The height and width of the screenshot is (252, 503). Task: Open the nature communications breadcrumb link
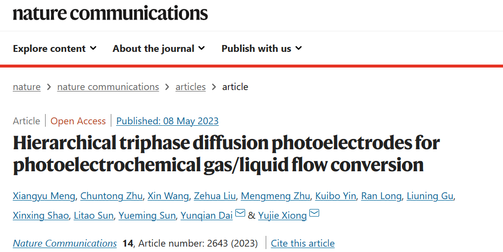[108, 87]
